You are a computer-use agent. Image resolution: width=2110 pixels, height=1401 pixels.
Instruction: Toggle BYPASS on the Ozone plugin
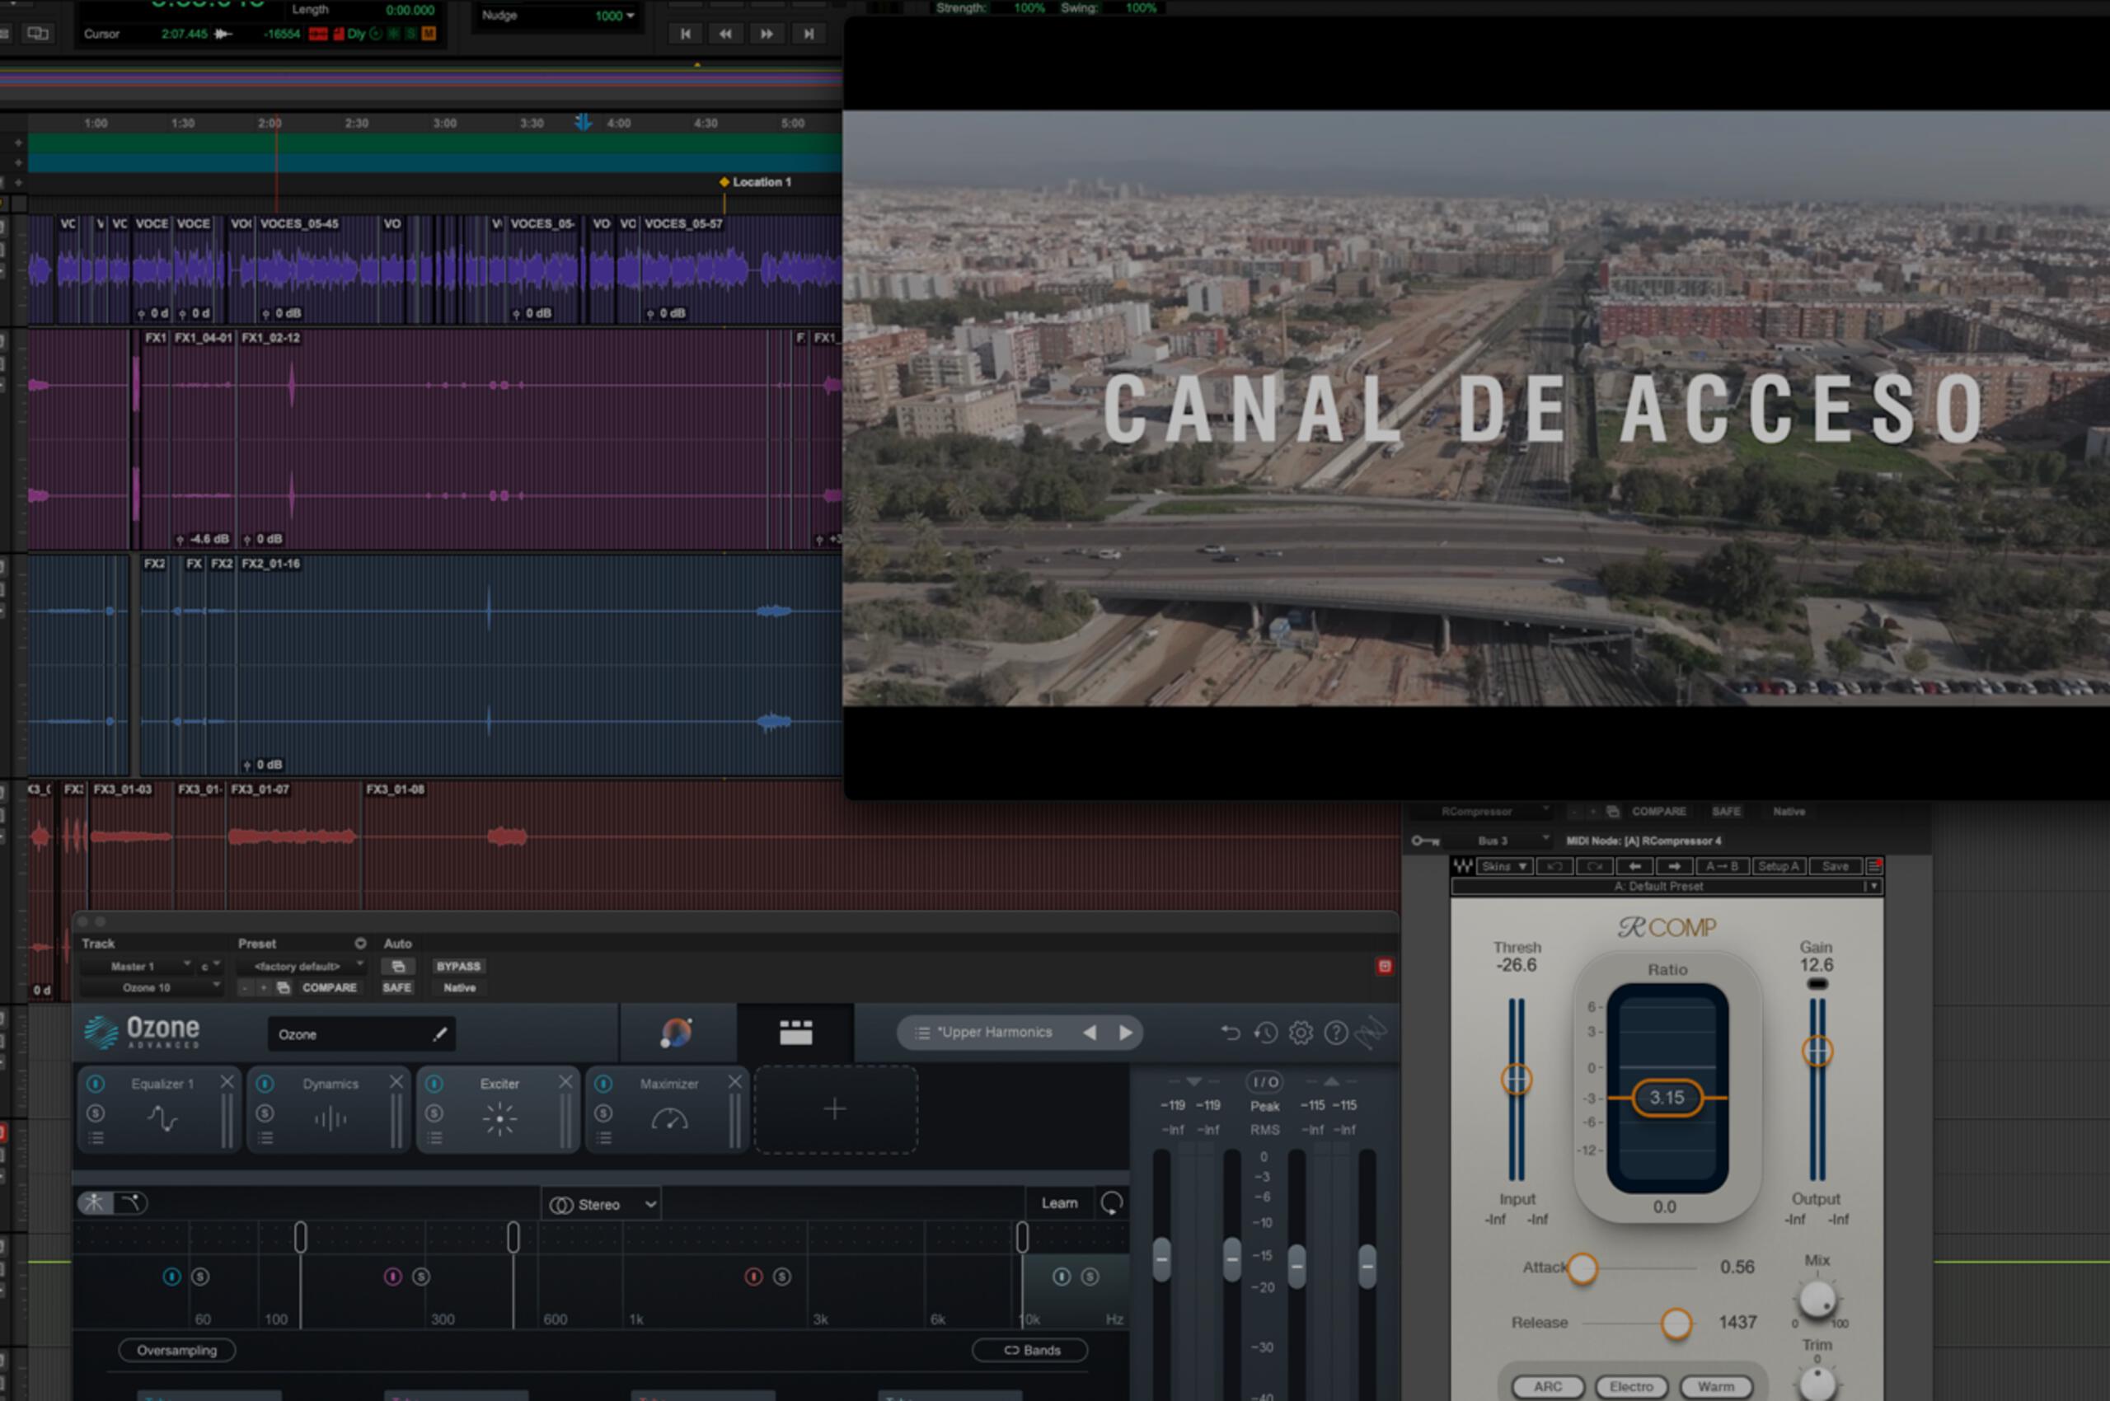click(457, 966)
